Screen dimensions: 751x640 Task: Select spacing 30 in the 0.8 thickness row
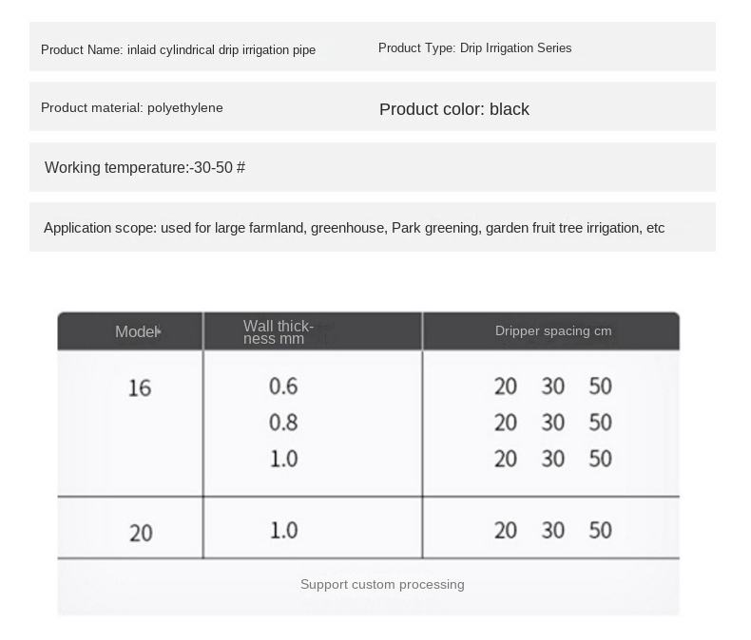(553, 423)
